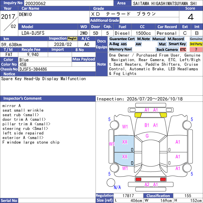Select the Smart Key equipment badge

pos(177,44)
